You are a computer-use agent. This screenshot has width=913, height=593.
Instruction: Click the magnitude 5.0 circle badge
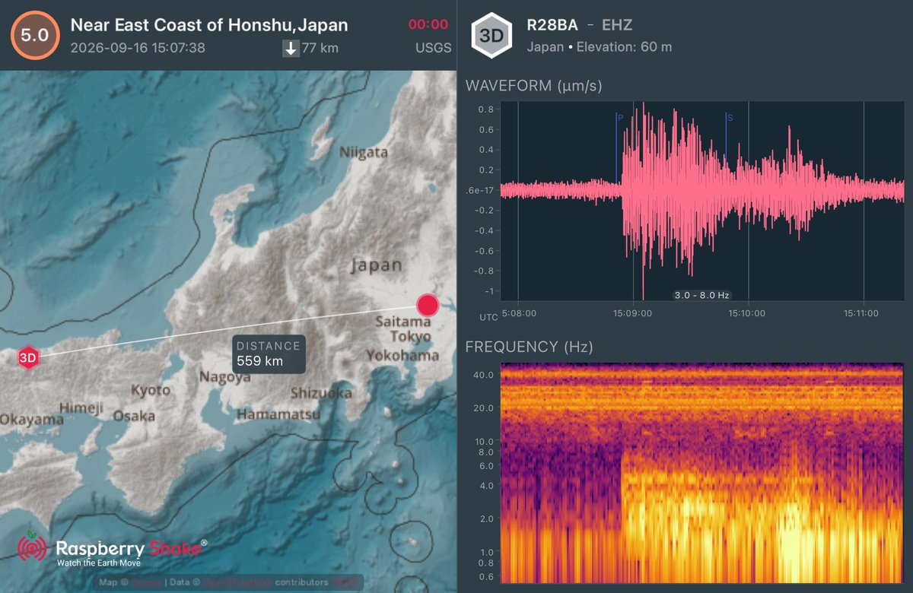click(x=34, y=35)
